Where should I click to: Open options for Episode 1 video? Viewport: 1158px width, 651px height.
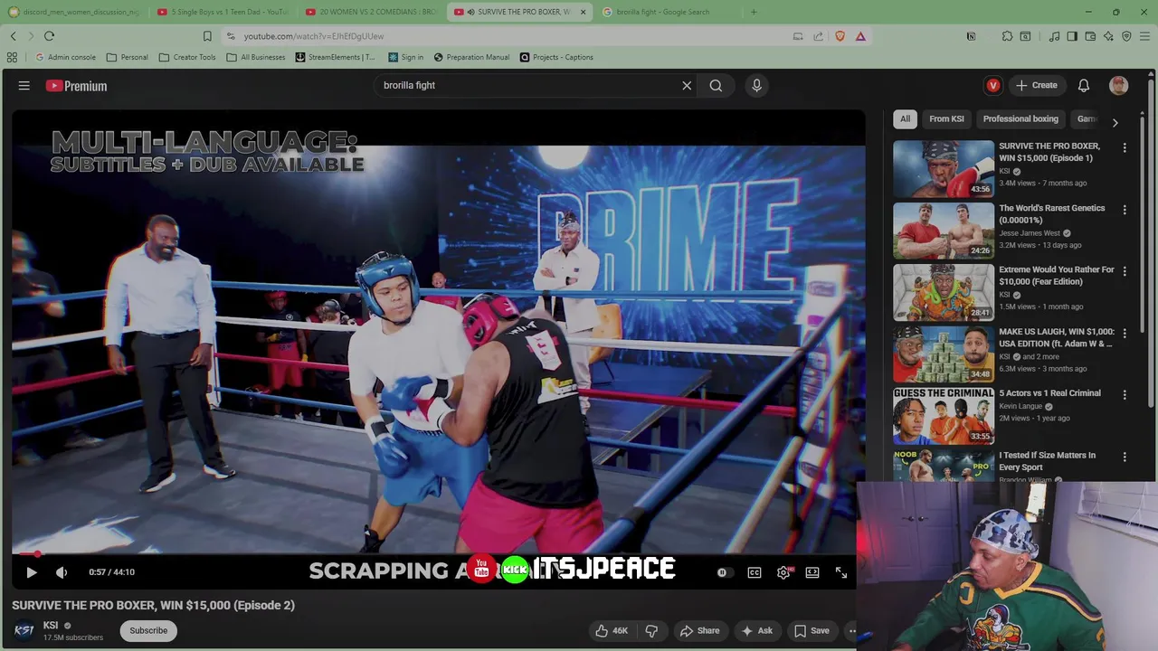click(x=1125, y=147)
